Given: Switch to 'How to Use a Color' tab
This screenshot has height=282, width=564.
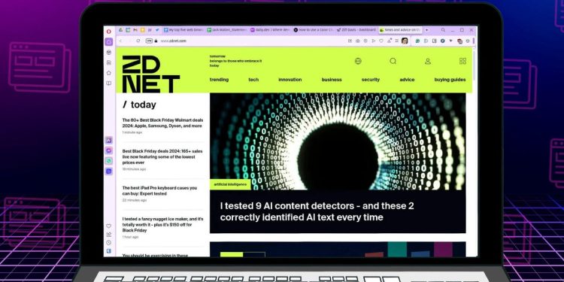Looking at the screenshot, I should [314, 30].
